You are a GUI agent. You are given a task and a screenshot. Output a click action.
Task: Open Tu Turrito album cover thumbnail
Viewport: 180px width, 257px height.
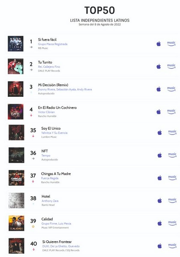[15, 66]
